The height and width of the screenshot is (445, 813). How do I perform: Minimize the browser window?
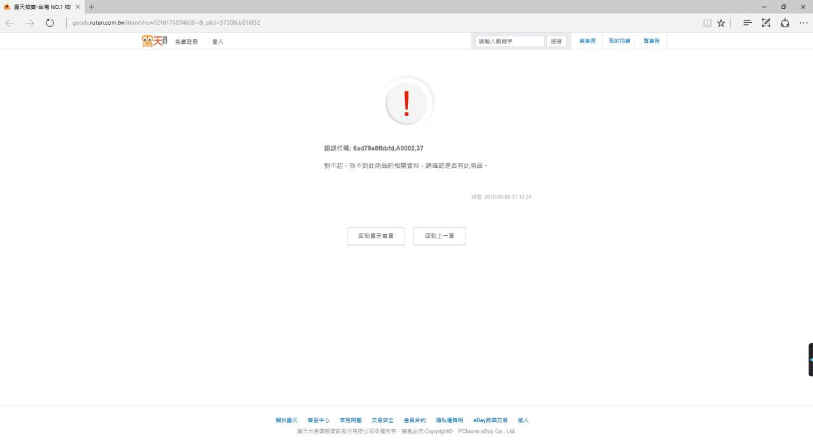[x=764, y=7]
